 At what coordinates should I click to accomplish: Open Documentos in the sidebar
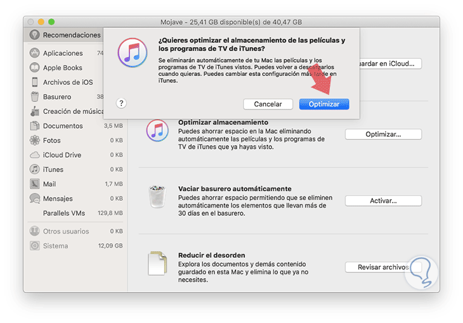point(75,125)
